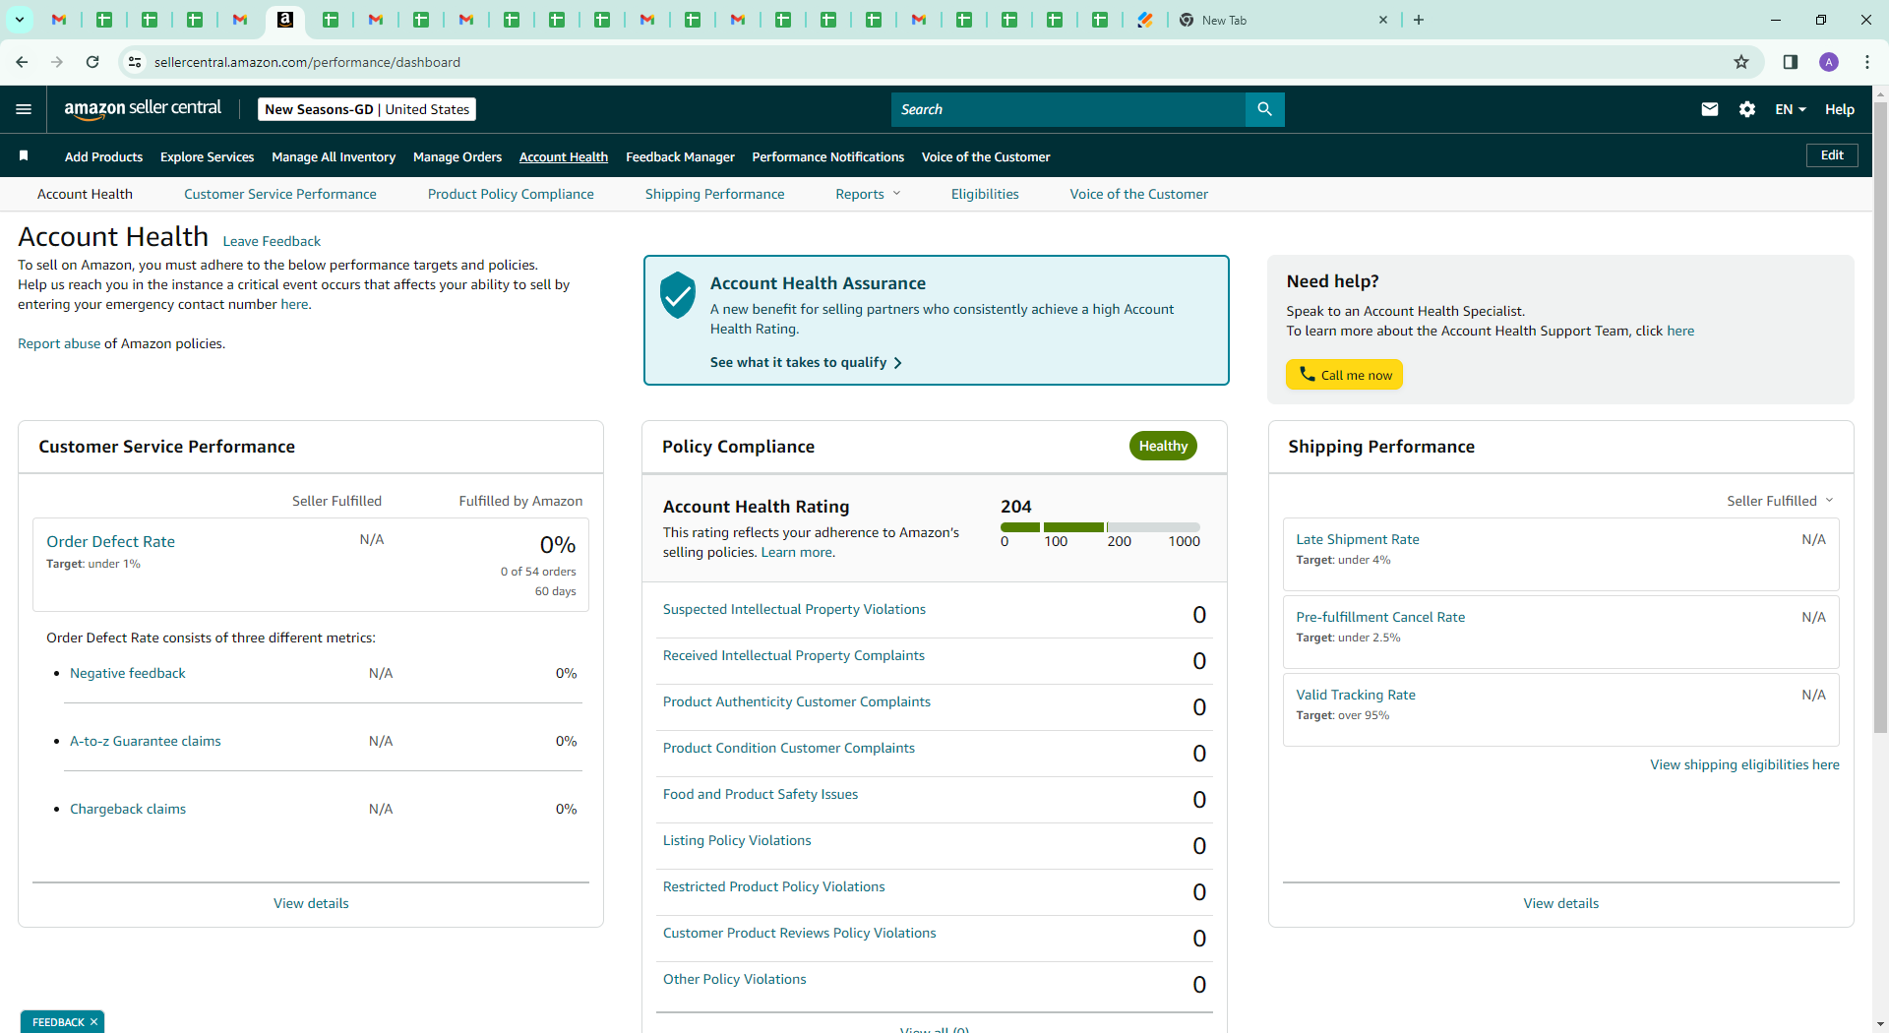Open the EN language dropdown
The height and width of the screenshot is (1033, 1889).
coord(1791,109)
